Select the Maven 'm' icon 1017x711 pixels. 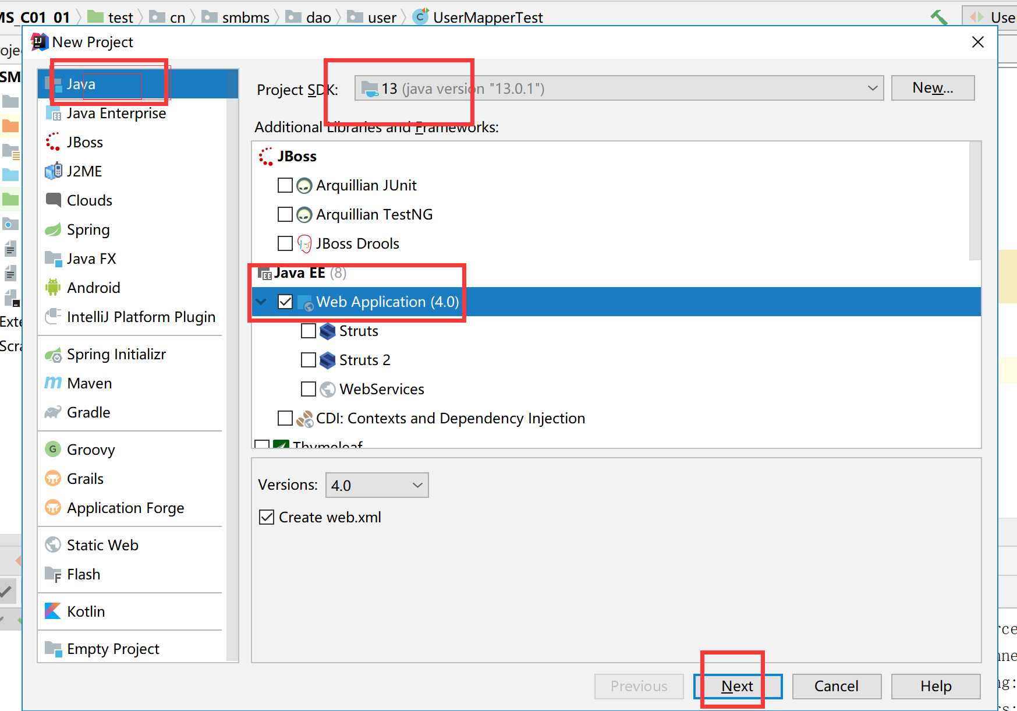point(53,383)
